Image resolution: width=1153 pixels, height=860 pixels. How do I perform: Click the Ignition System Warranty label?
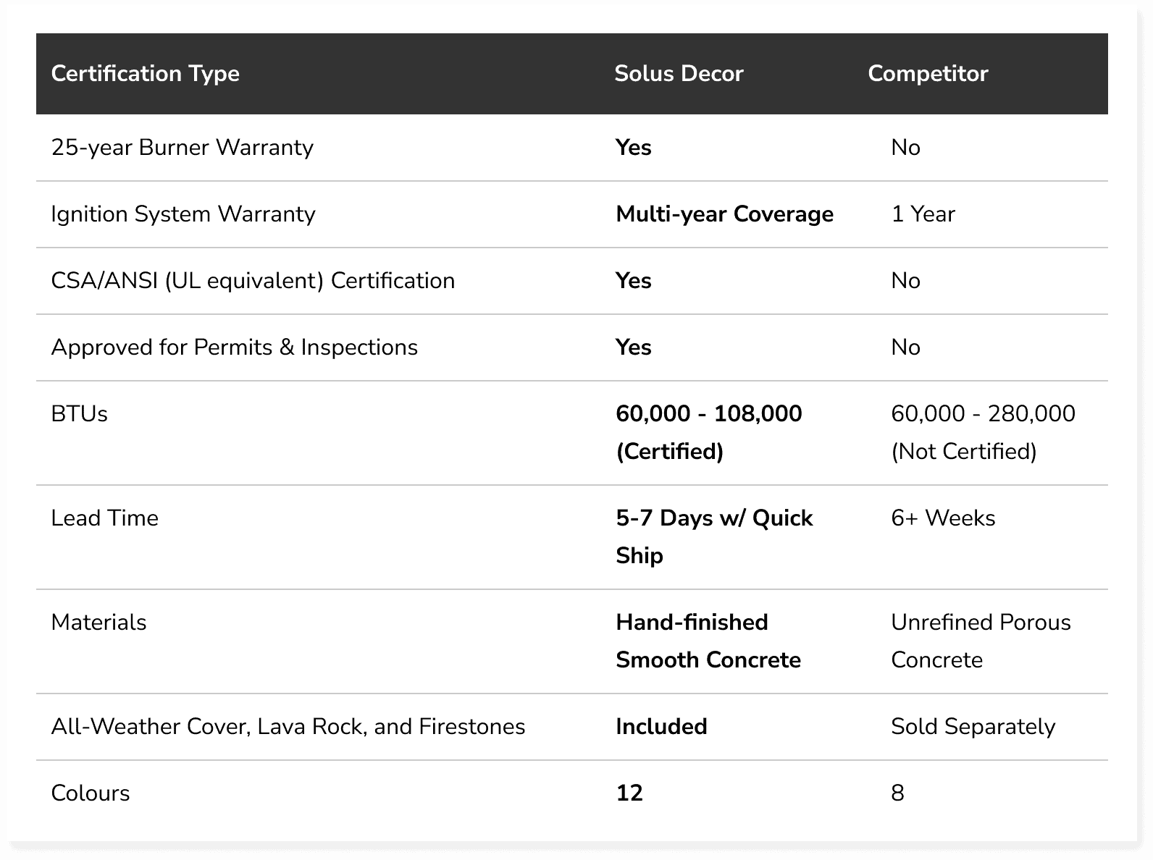click(183, 214)
